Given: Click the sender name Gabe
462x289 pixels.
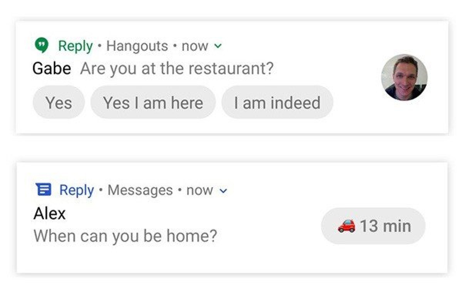Looking at the screenshot, I should [x=52, y=69].
